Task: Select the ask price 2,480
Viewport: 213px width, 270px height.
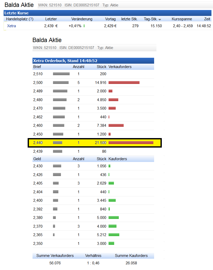Action: coord(38,100)
